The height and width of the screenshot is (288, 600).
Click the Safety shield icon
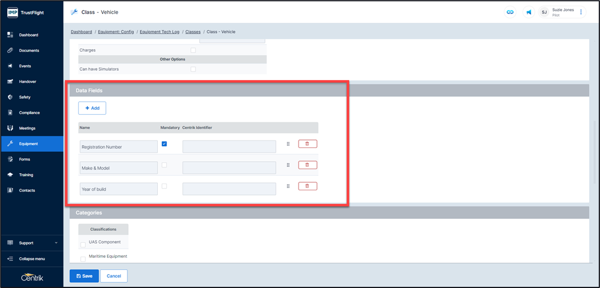click(x=10, y=97)
